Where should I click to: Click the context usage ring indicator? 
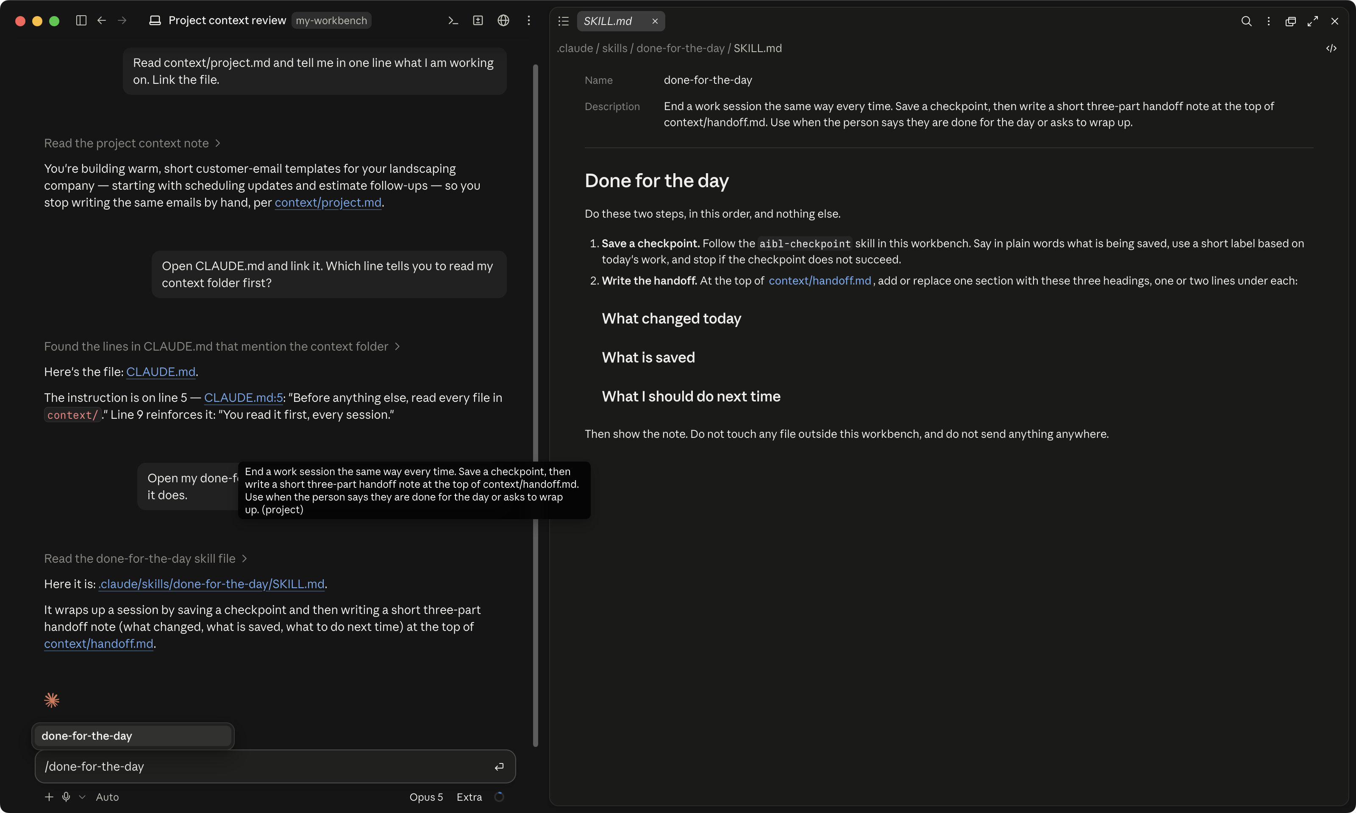pos(499,796)
